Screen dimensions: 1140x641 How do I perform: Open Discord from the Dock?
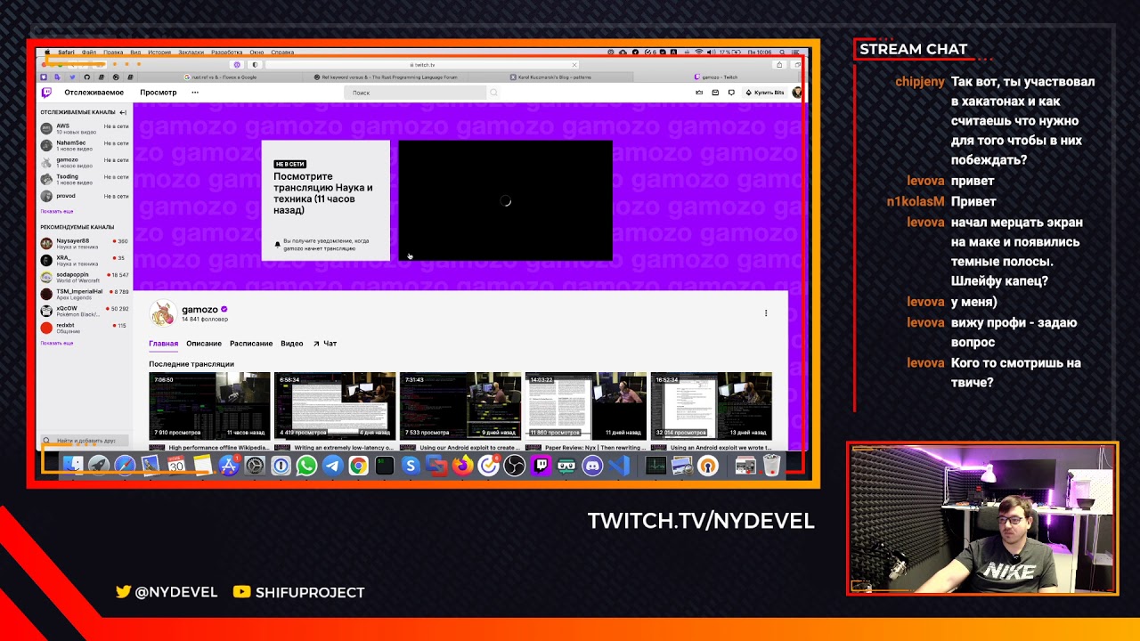592,465
